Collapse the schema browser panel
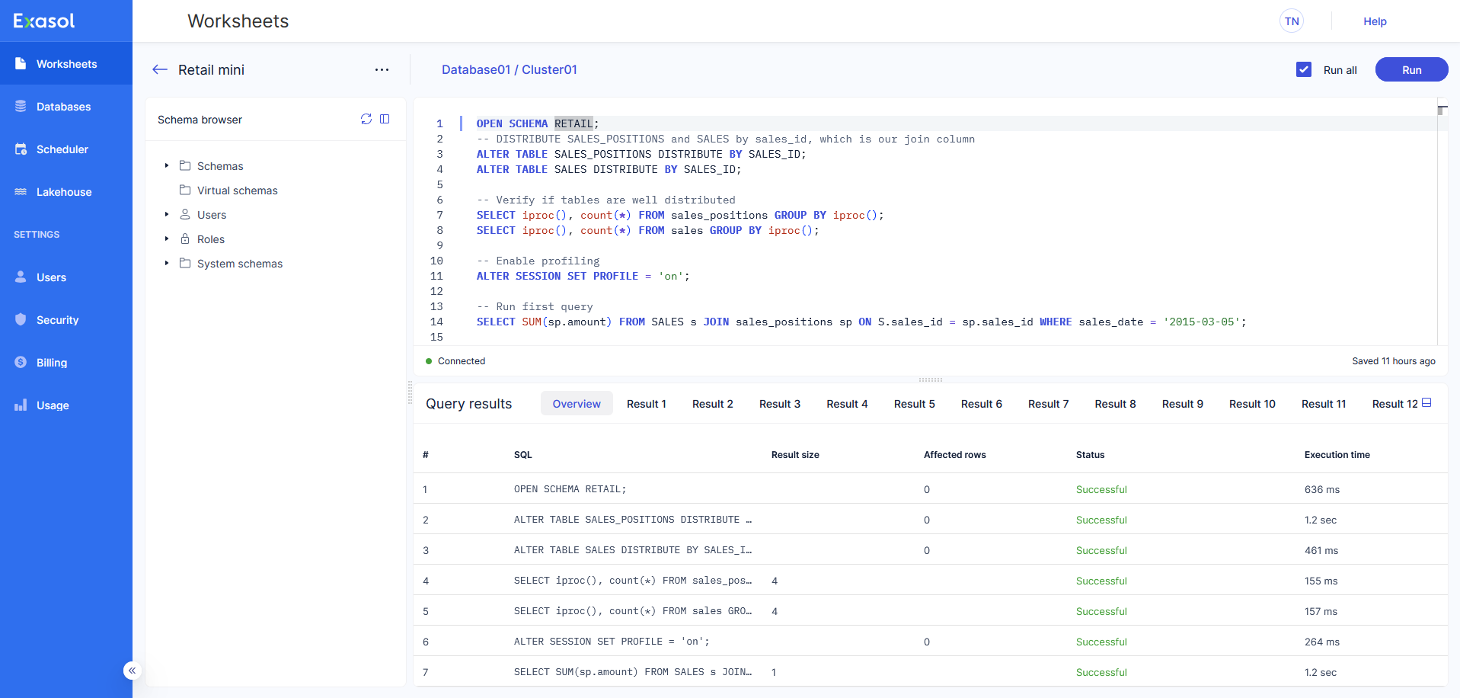This screenshot has width=1460, height=698. (x=385, y=119)
